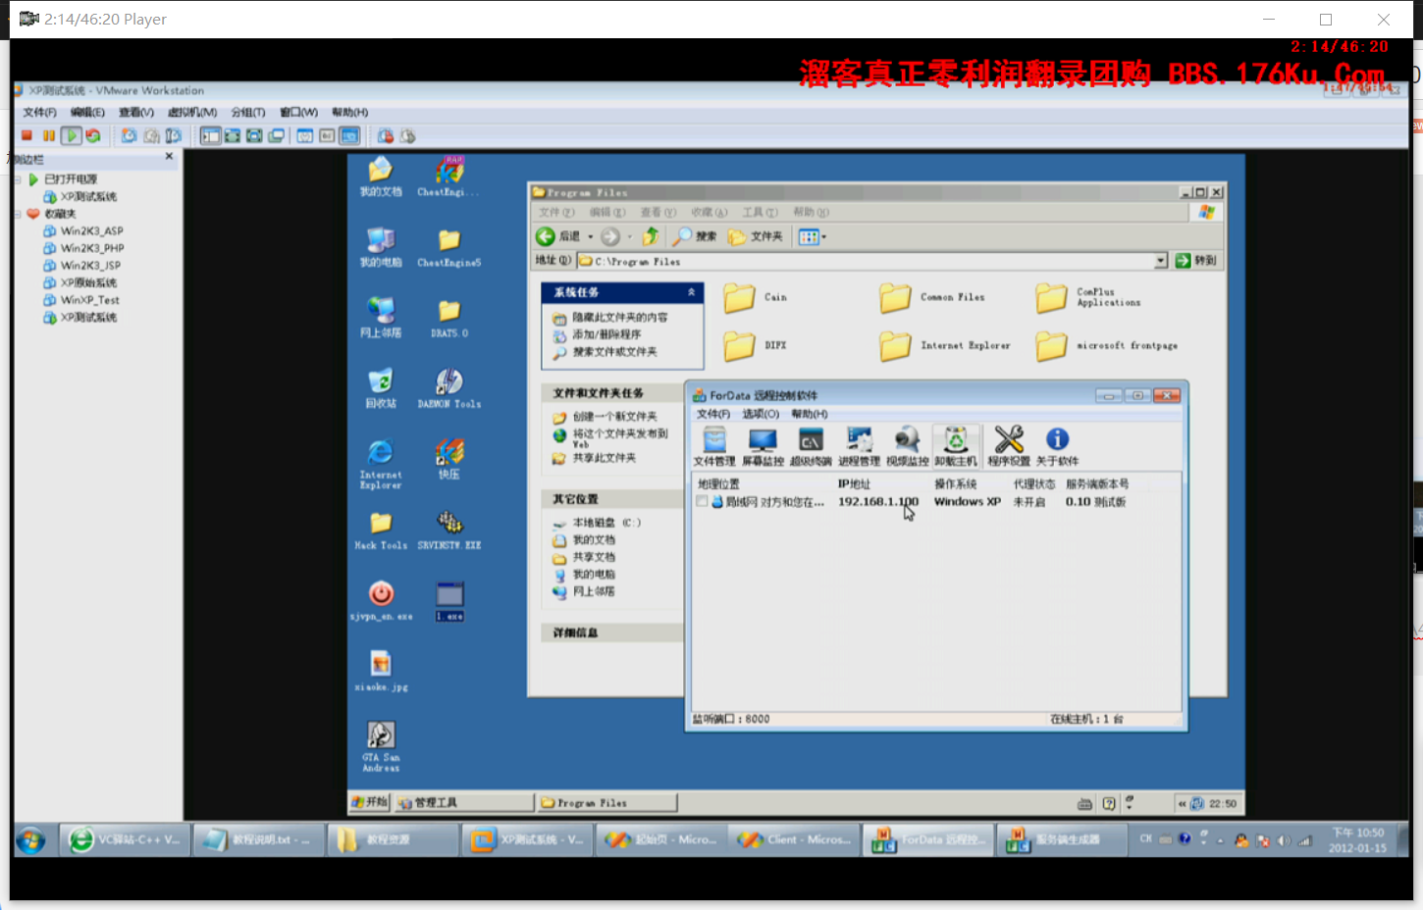Select Win2K3_PHP in VMware sidebar

[x=83, y=248]
